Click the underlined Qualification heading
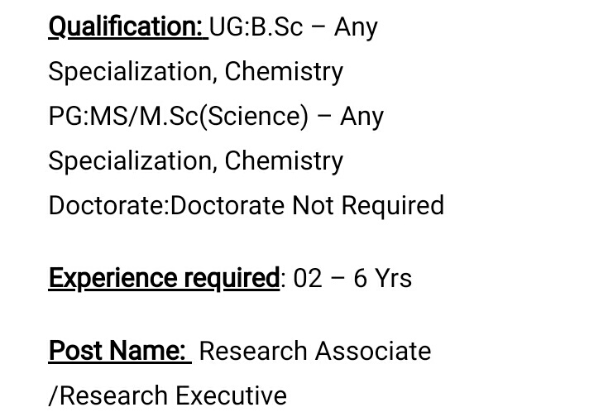Viewport: 589px width, 412px height. [128, 27]
